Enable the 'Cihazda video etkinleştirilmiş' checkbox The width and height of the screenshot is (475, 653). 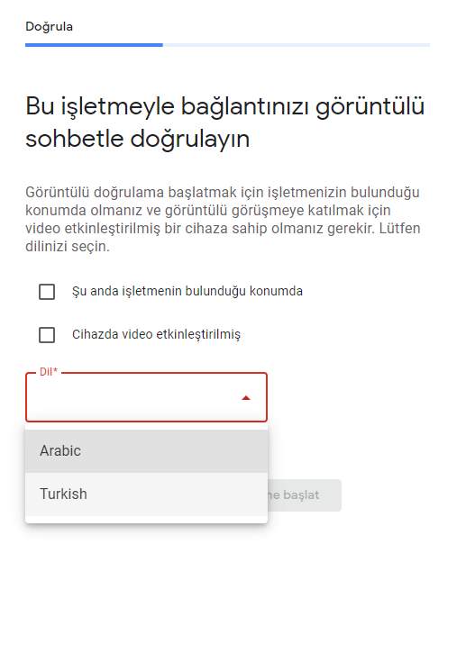(x=47, y=335)
